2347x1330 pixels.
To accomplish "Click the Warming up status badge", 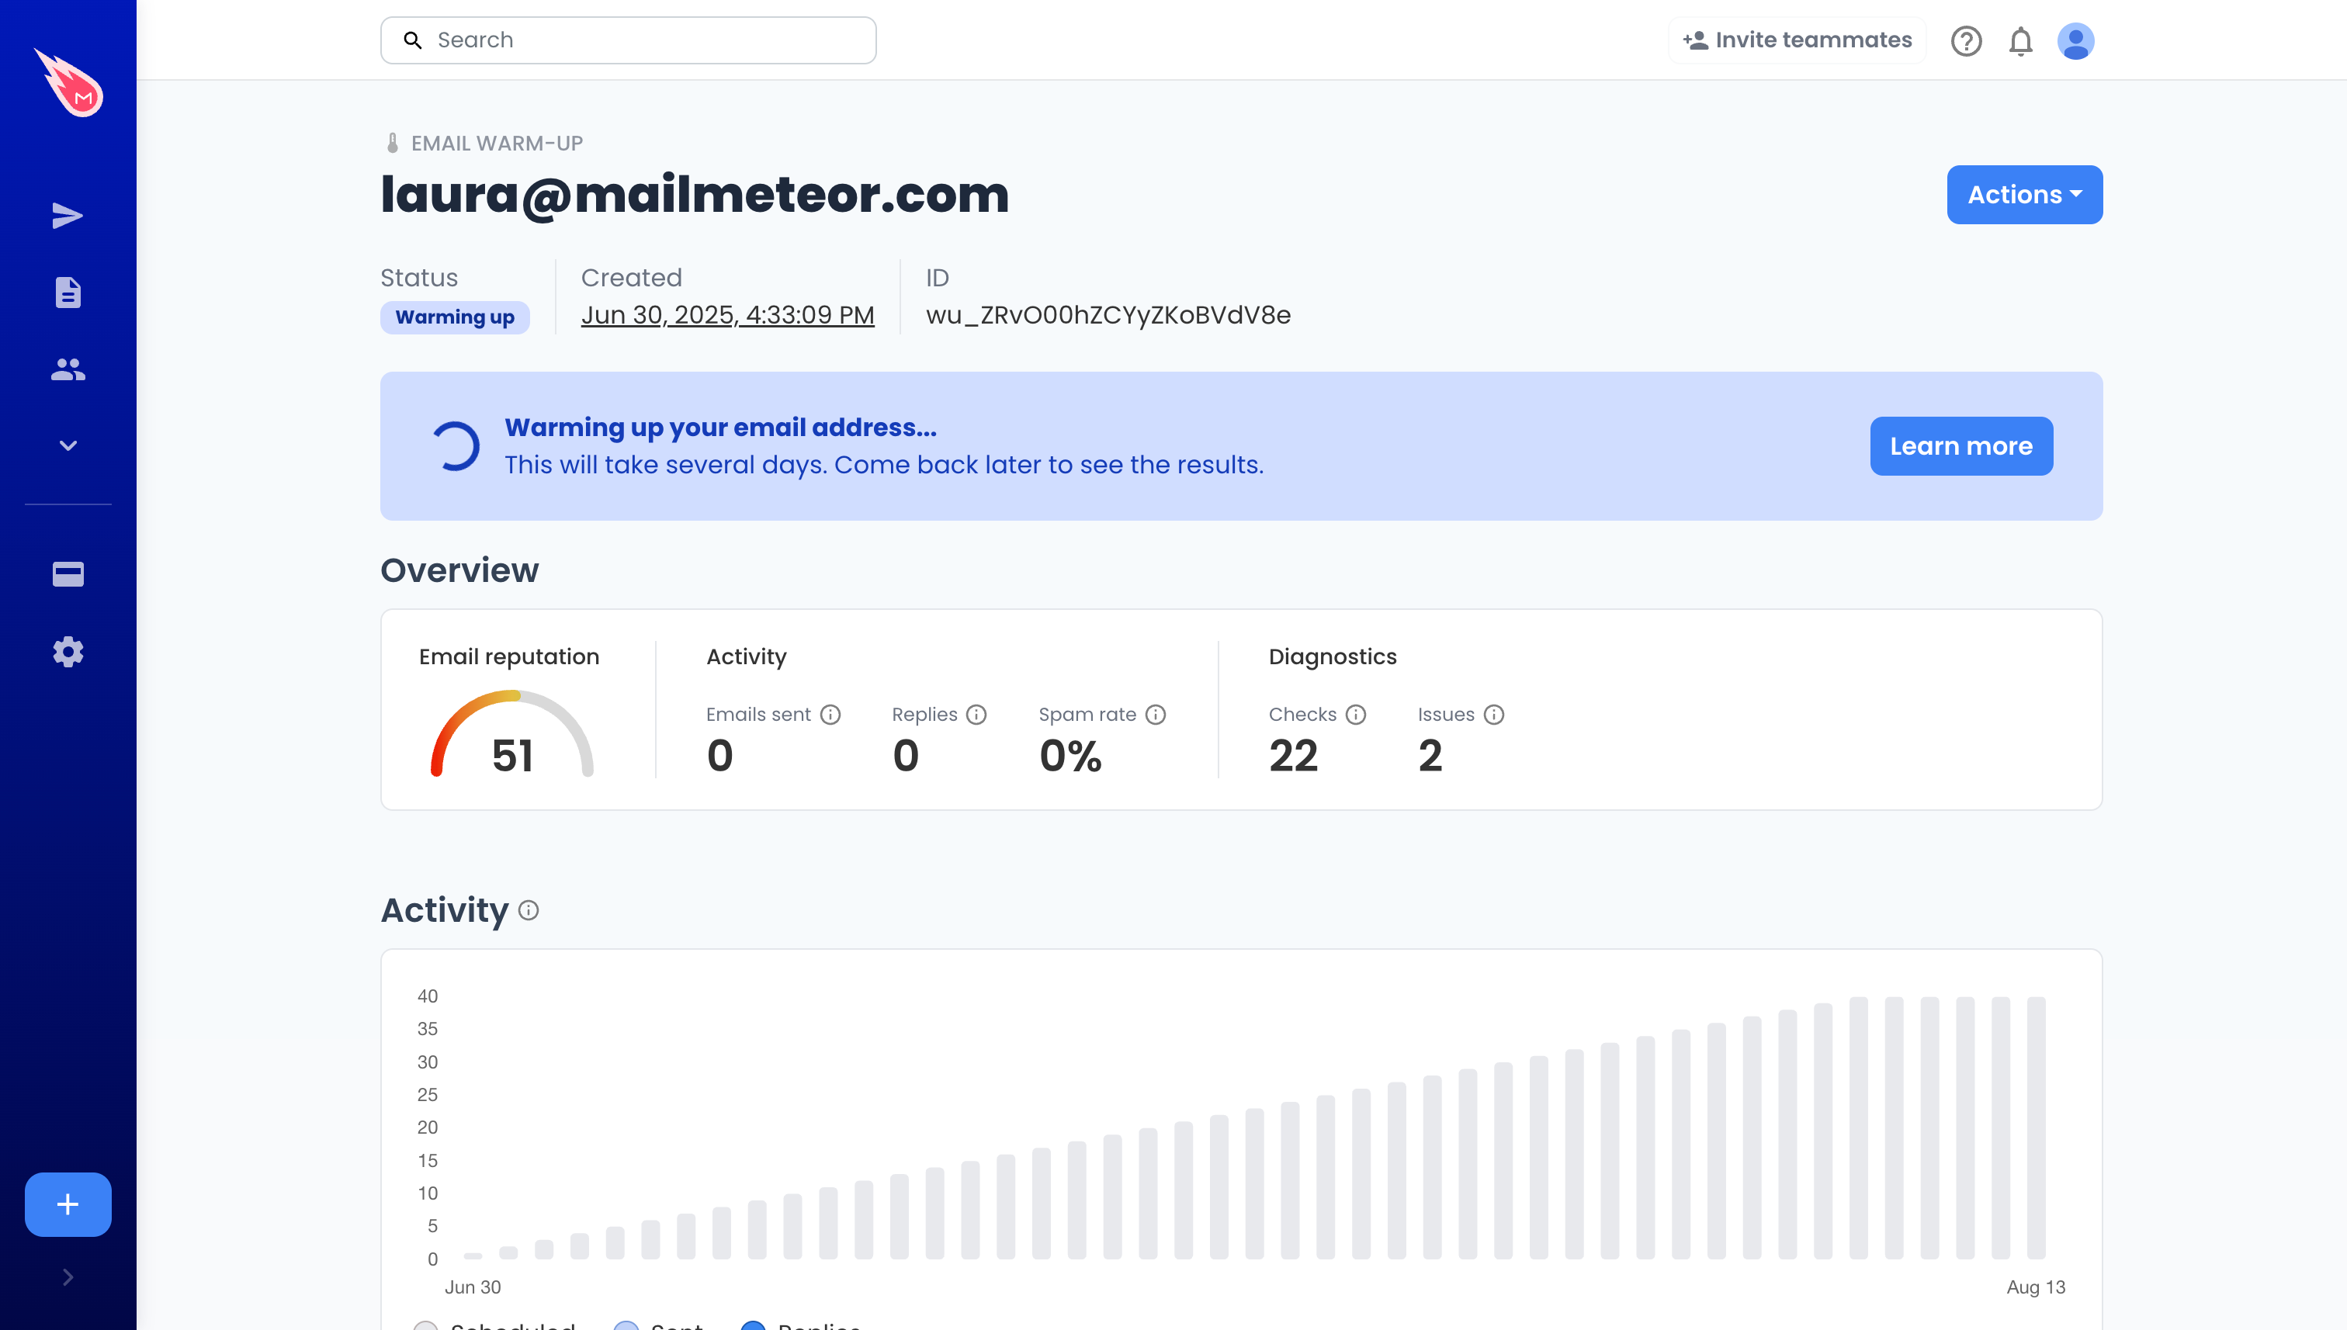I will point(454,317).
